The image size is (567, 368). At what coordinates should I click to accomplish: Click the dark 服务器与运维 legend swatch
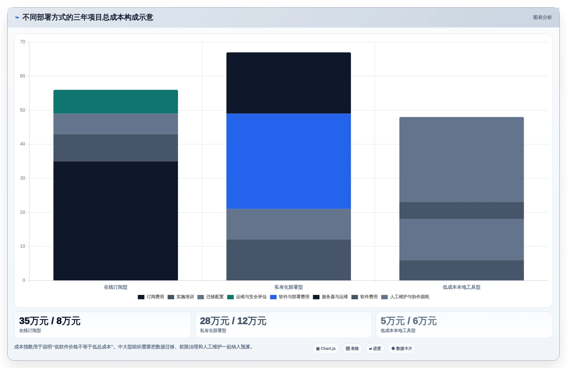(x=316, y=297)
